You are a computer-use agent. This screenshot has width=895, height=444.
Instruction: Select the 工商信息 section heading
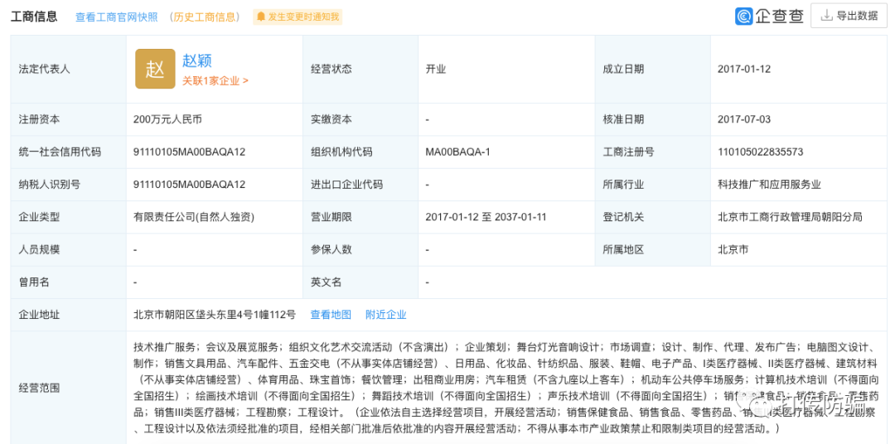coord(34,17)
